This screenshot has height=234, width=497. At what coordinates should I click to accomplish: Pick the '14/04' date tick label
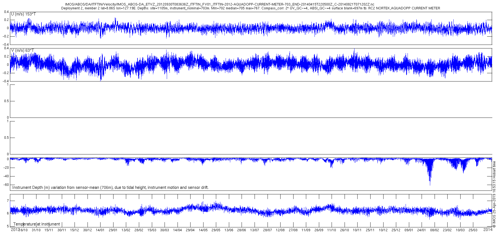point(177,230)
